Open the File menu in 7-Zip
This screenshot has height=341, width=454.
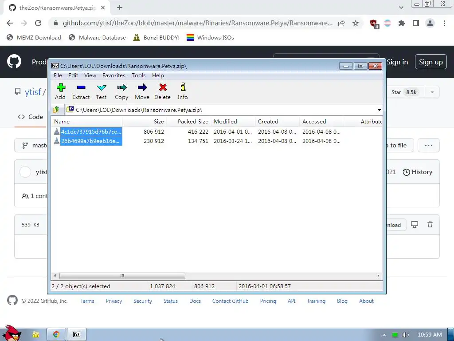click(x=58, y=75)
